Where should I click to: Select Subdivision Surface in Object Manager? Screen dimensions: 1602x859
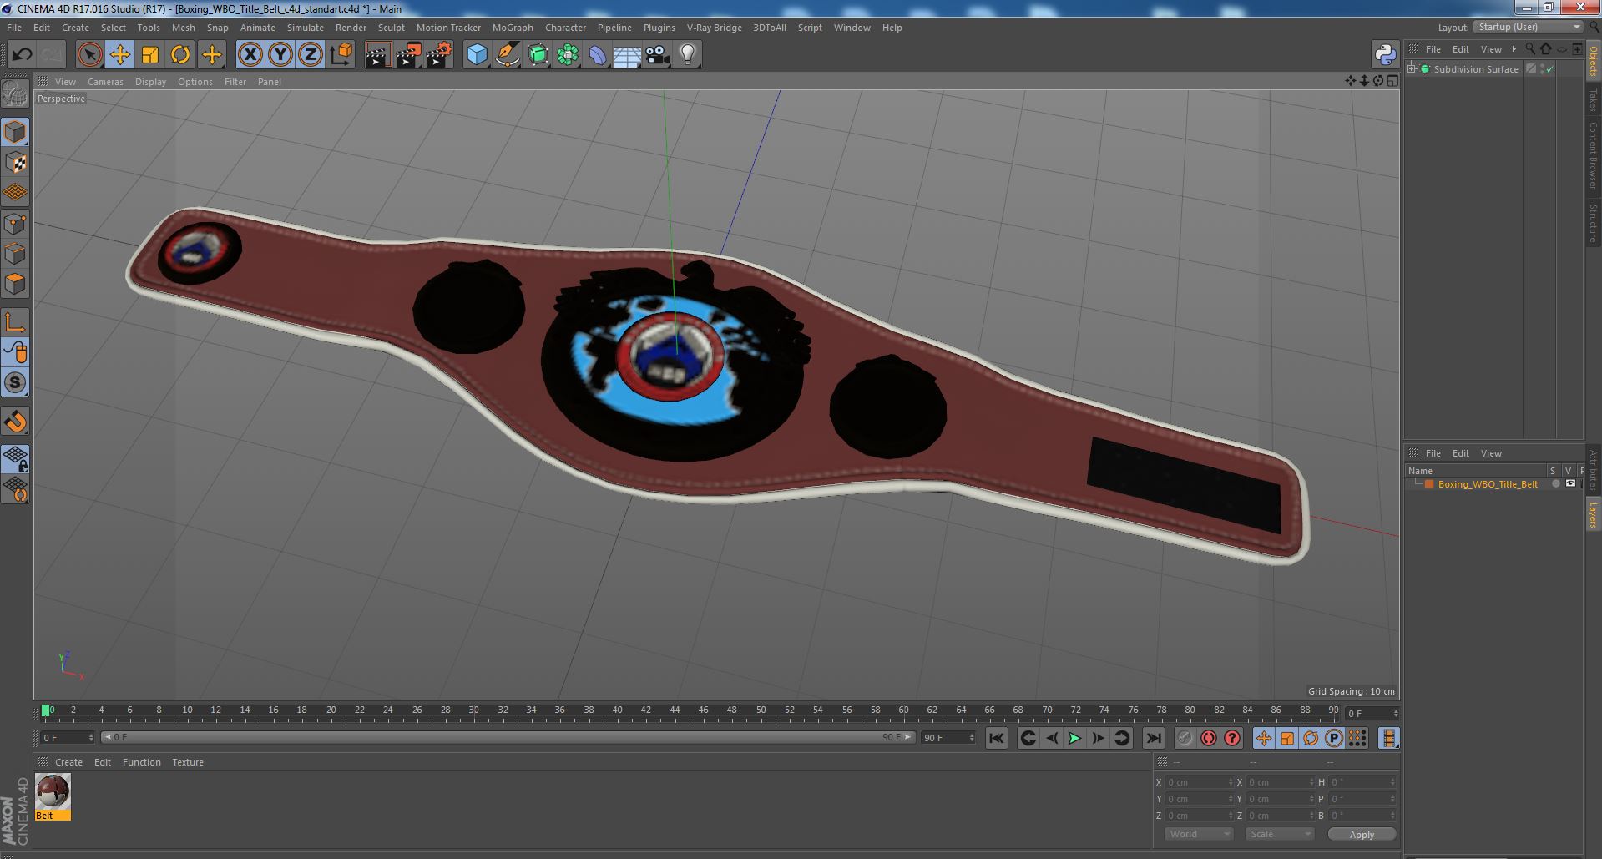(1475, 69)
